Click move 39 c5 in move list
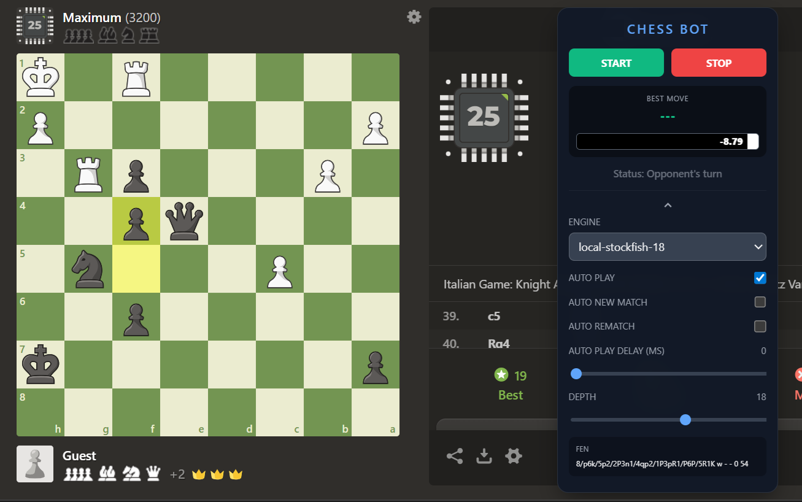Viewport: 802px width, 502px height. [x=494, y=316]
